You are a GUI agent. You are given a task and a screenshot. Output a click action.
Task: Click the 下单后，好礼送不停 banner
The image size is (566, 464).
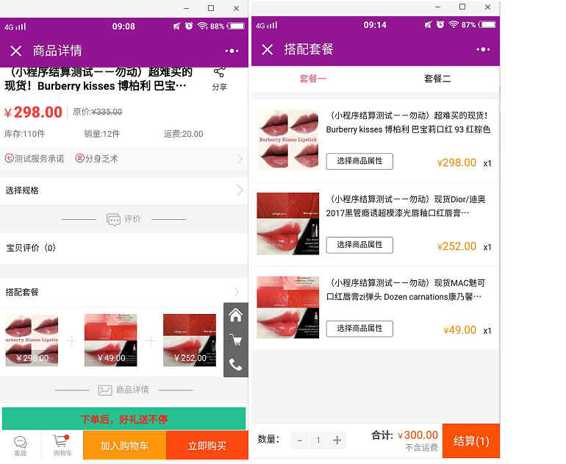(x=123, y=419)
